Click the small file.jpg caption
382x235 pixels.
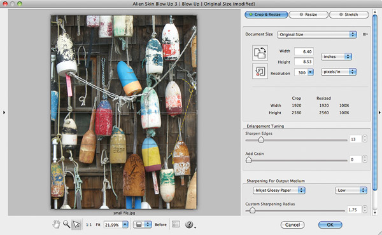pos(124,213)
